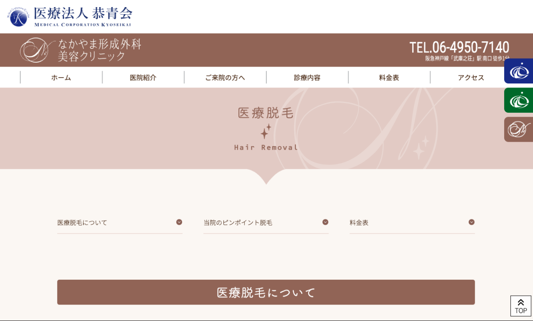Open the ホーム menu item
Screen dimensions: 533x321
point(61,78)
